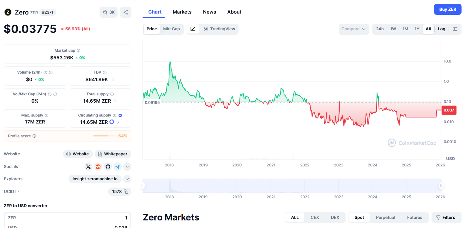This screenshot has width=465, height=228.
Task: Open chart settings sliders icon
Action: tap(455, 29)
